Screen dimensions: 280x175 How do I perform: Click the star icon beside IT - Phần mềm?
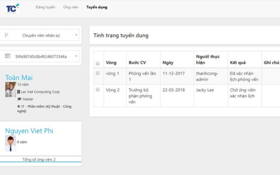click(19, 106)
